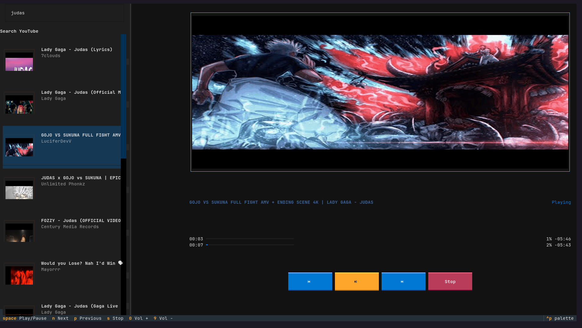Viewport: 582px width, 328px height.
Task: Click channel name 'Mayorrr'
Action: point(51,269)
